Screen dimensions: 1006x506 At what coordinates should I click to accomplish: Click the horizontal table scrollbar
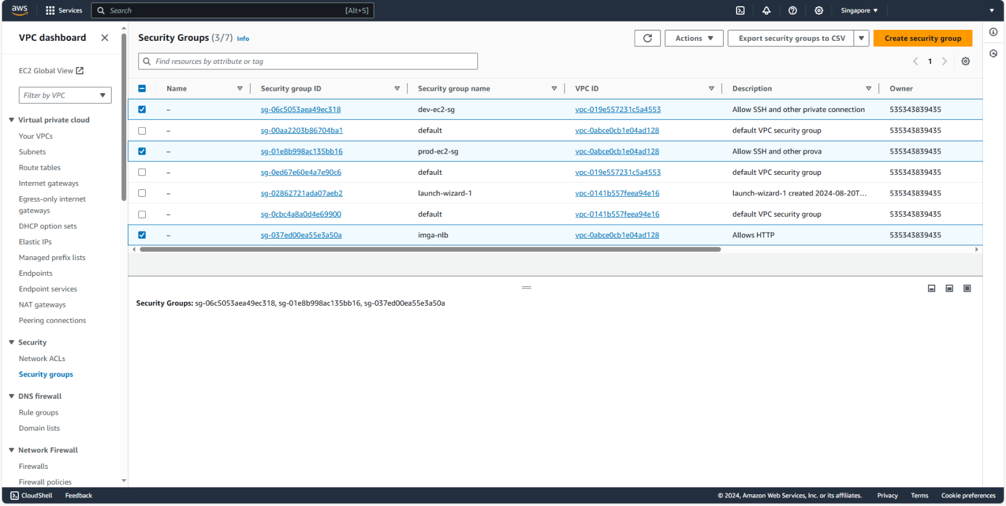[430, 250]
